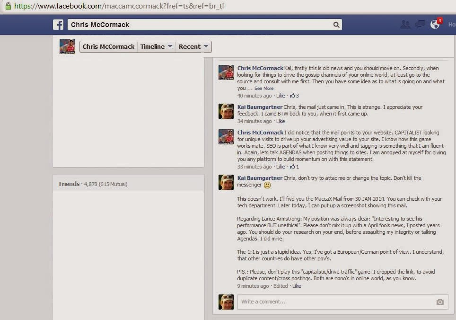Screen dimensions: 456x320
Task: Like the comment posted 9 minutes ago
Action: click(297, 286)
